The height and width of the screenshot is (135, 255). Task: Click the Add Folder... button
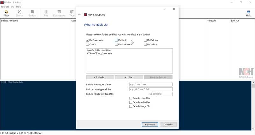(100, 77)
